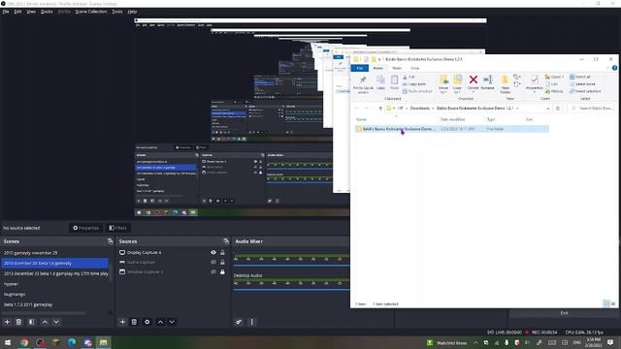Click the Copy icon in Explorer ribbon
621x349 pixels.
tap(380, 82)
